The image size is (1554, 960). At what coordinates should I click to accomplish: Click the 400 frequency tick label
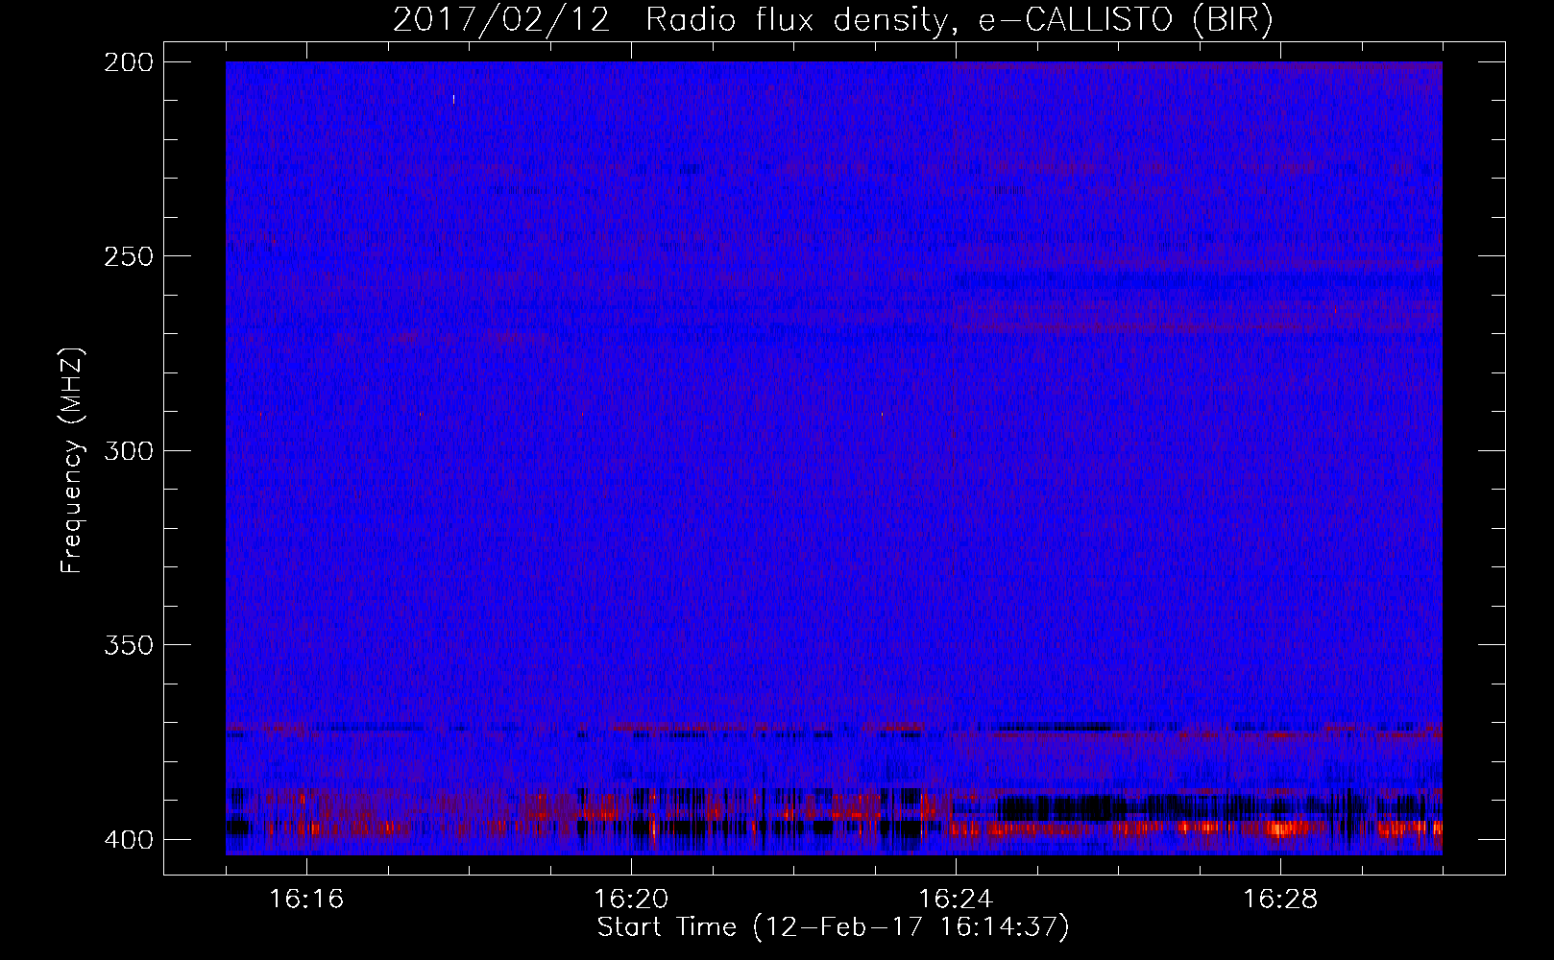(x=128, y=840)
